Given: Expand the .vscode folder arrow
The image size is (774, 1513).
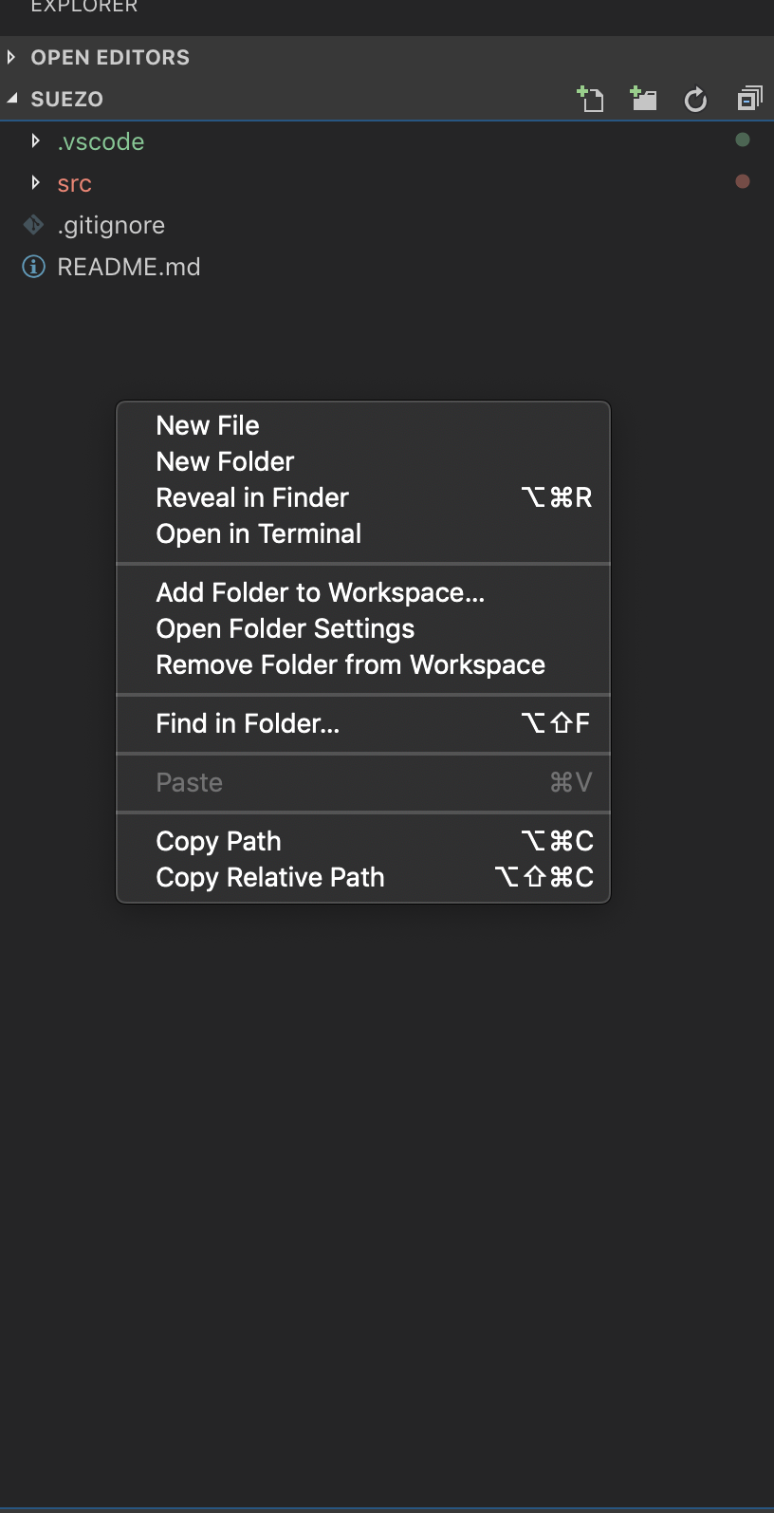Looking at the screenshot, I should [x=35, y=141].
